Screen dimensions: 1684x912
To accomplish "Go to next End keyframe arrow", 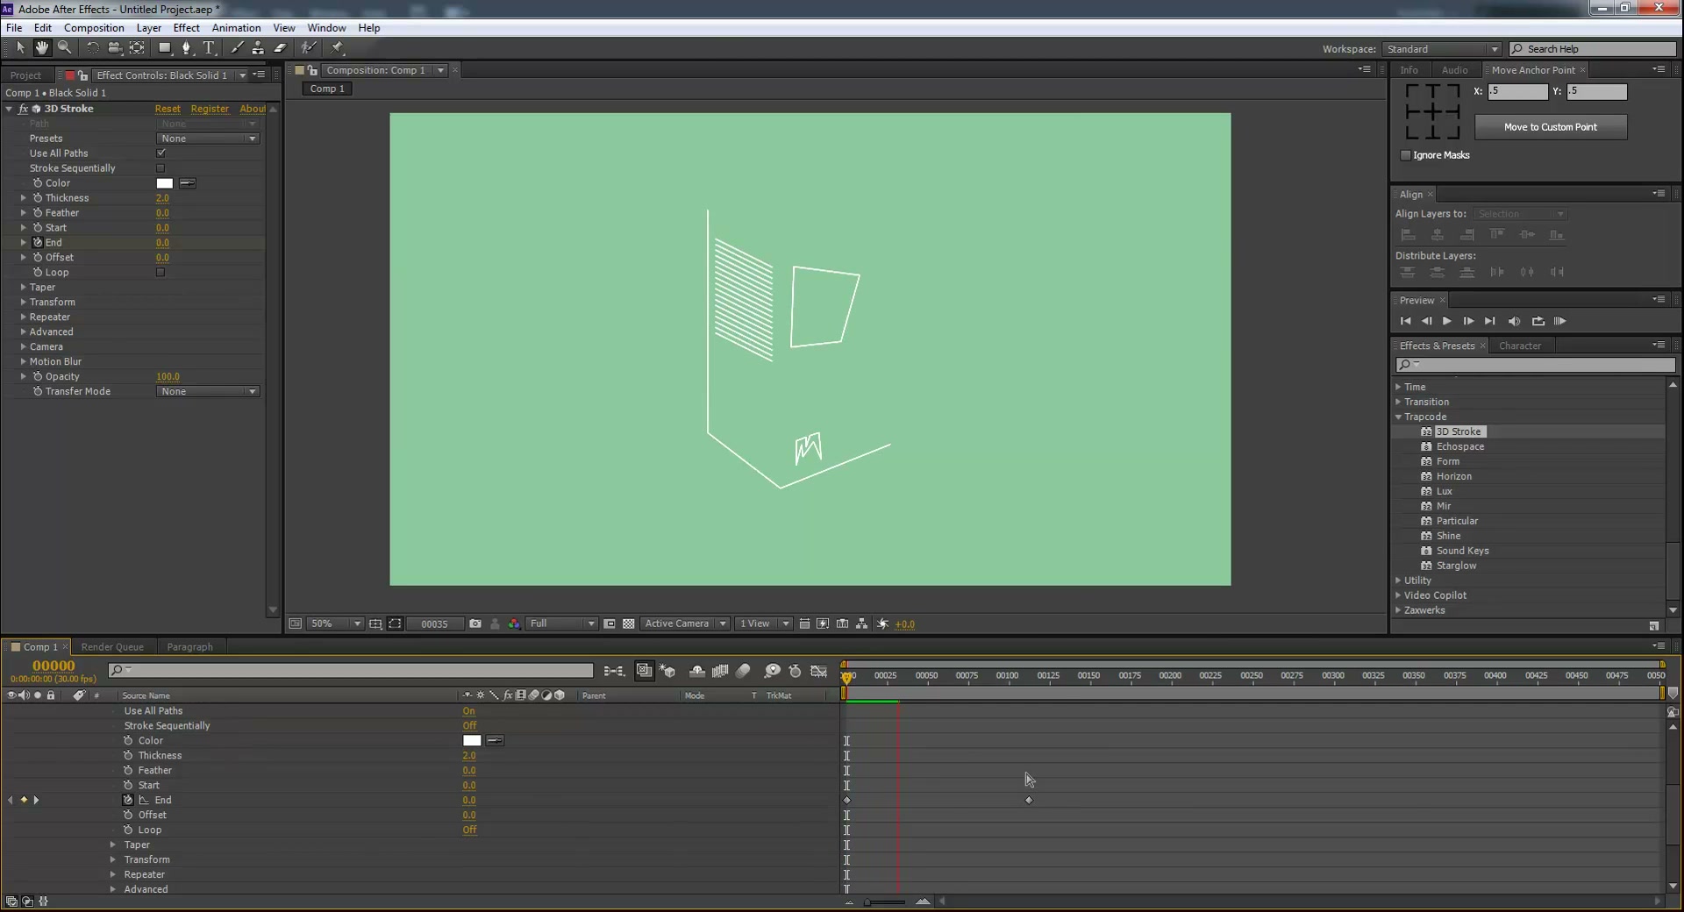I will click(36, 800).
